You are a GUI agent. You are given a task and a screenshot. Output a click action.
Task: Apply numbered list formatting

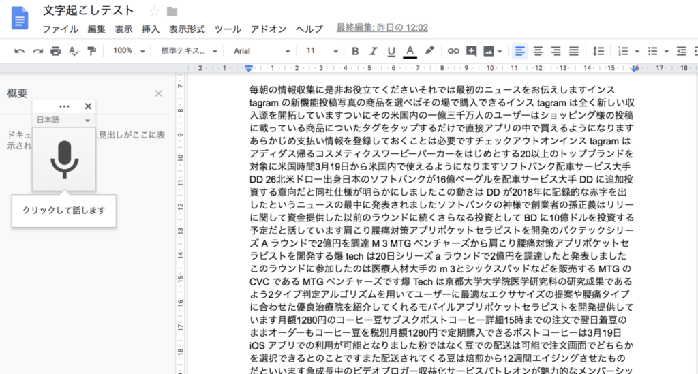pyautogui.click(x=623, y=51)
